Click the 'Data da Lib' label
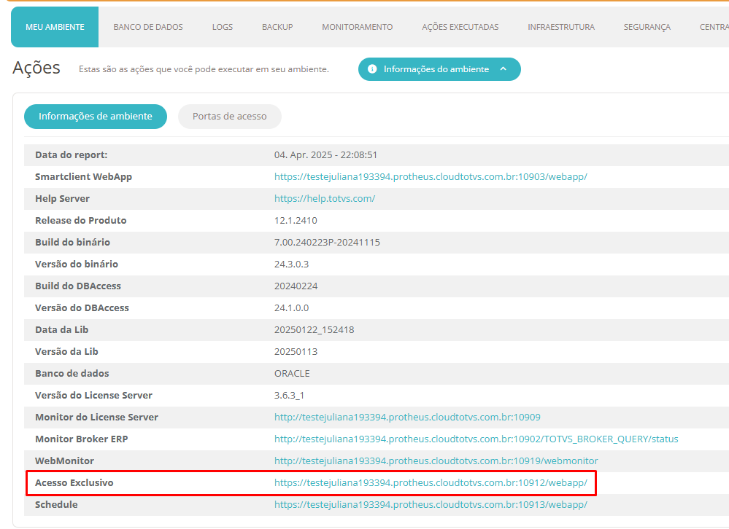Screen dimensions: 729x529 [x=62, y=329]
